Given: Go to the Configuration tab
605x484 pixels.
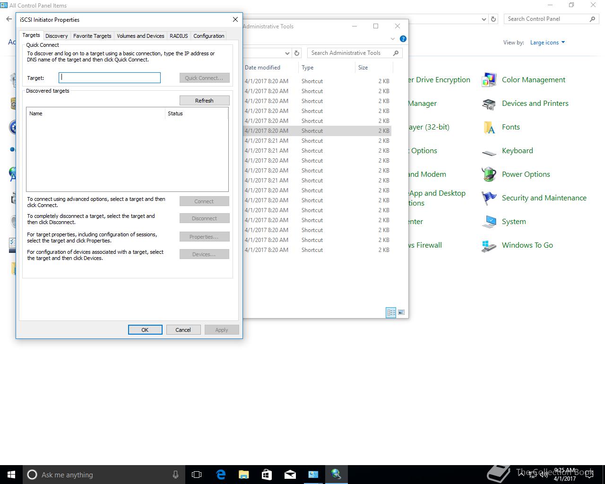Looking at the screenshot, I should coord(208,36).
